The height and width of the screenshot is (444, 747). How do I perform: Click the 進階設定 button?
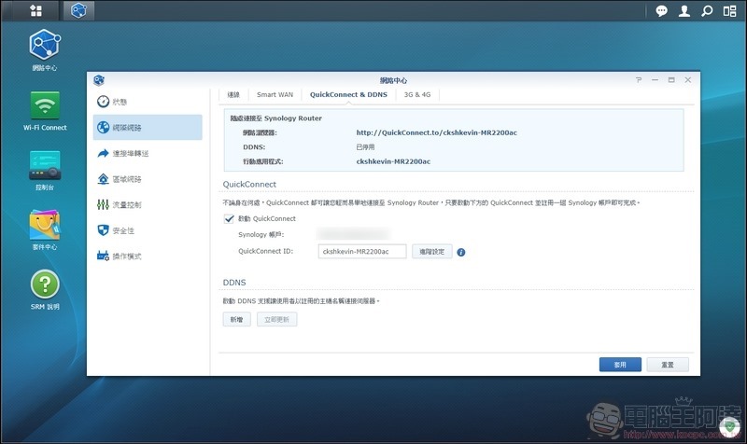pyautogui.click(x=431, y=252)
